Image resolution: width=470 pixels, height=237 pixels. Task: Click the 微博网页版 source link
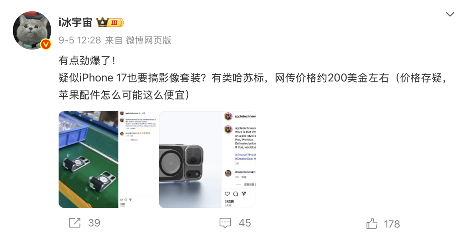(148, 40)
